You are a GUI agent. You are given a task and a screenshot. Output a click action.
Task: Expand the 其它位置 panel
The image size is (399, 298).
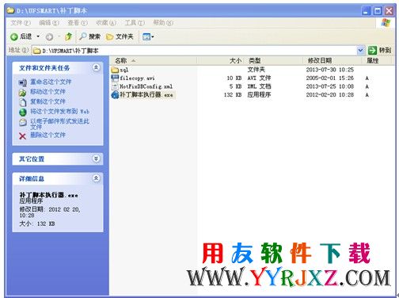point(96,159)
